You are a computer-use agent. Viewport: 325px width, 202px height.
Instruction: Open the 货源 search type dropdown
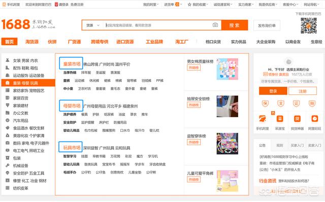(92, 25)
